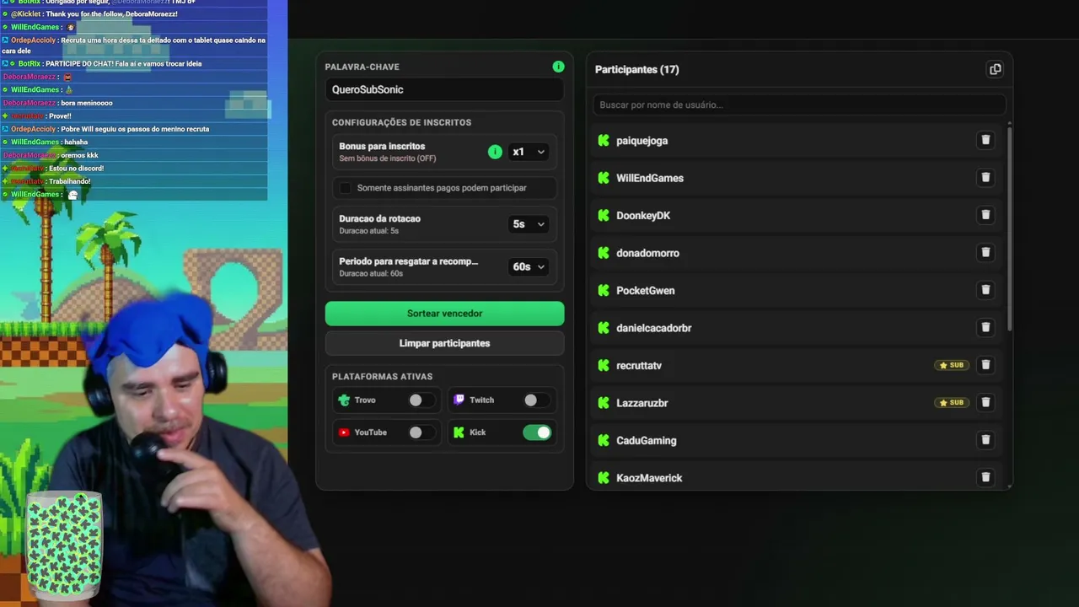Remove danielcacadorbr using trash icon
This screenshot has height=607, width=1079.
point(985,327)
